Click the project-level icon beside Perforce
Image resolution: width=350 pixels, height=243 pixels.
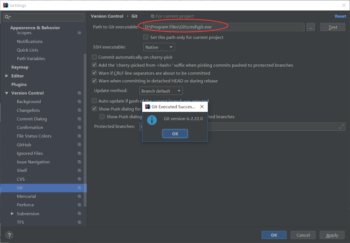[79, 205]
